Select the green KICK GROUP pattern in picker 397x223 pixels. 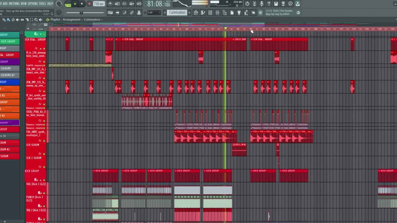click(x=10, y=41)
